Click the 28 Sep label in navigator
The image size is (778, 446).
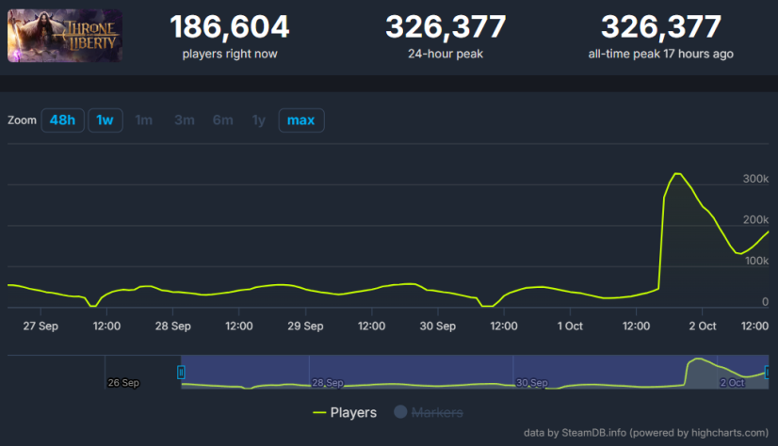[x=328, y=383]
